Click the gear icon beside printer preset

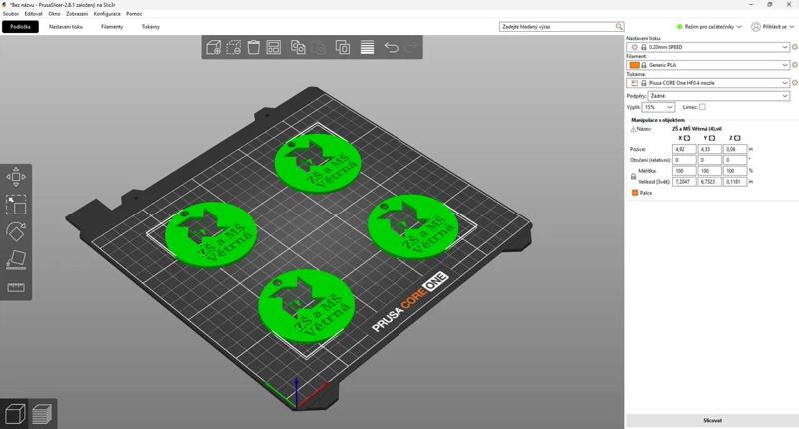coord(794,83)
